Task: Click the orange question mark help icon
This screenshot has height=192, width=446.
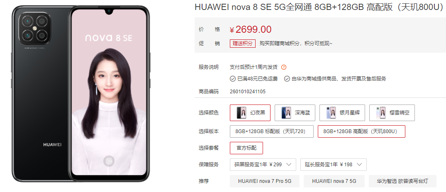Action: [284, 68]
